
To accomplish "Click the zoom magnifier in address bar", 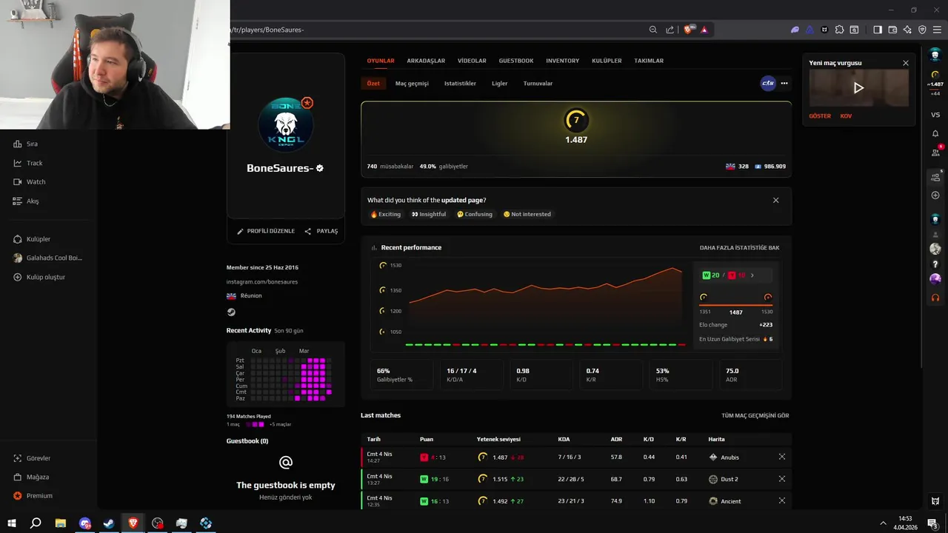I will pyautogui.click(x=652, y=30).
